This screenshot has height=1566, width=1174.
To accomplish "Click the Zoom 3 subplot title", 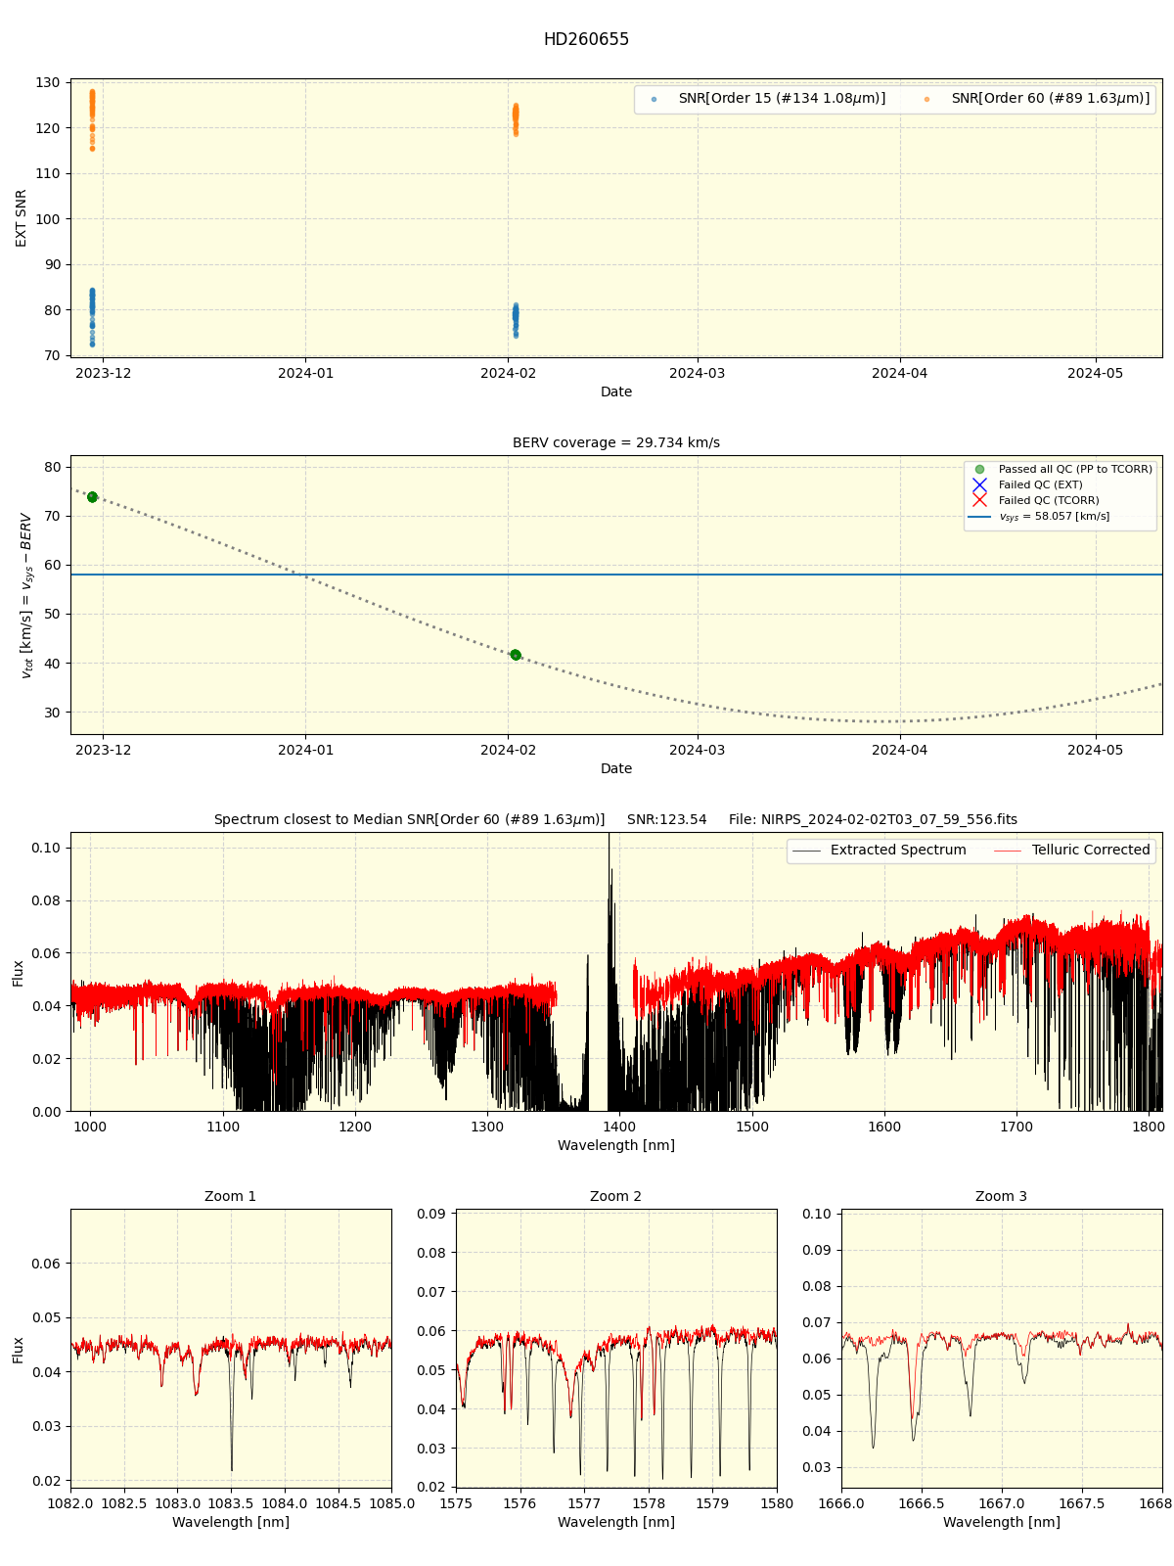I will 1002,1197.
